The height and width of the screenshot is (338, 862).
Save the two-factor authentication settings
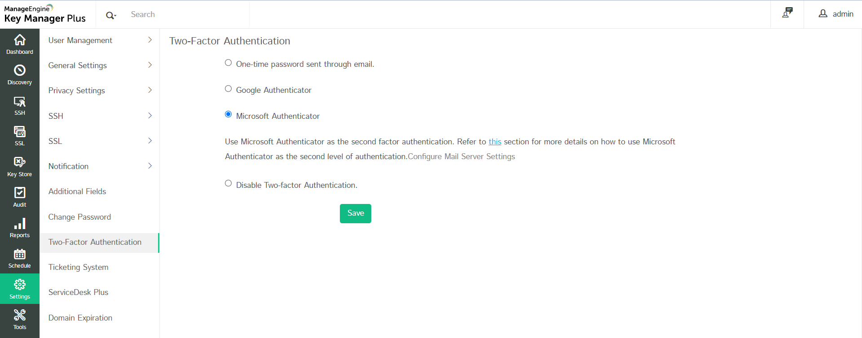[355, 213]
